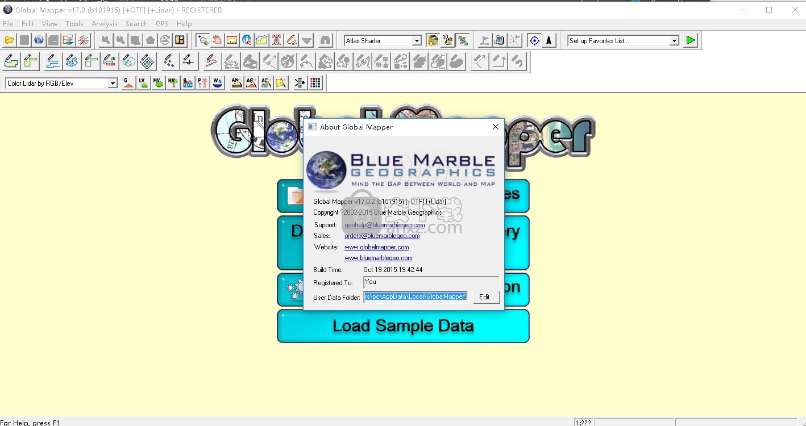This screenshot has height=426, width=806.
Task: Open the Search menu
Action: point(136,24)
